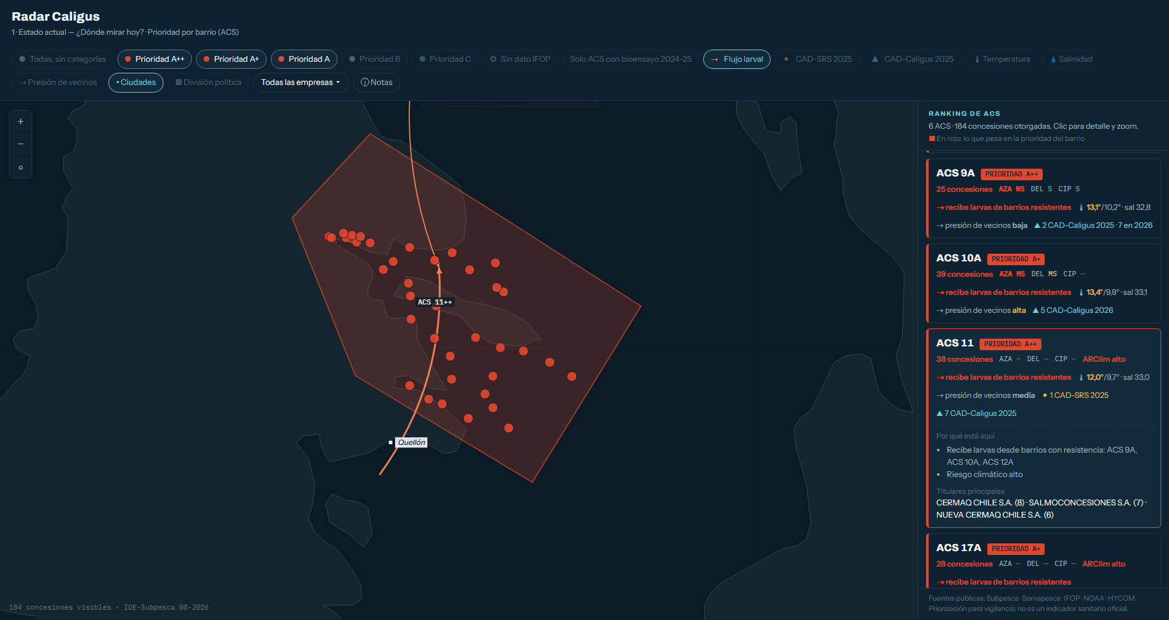Reset map to home view

[x=21, y=167]
